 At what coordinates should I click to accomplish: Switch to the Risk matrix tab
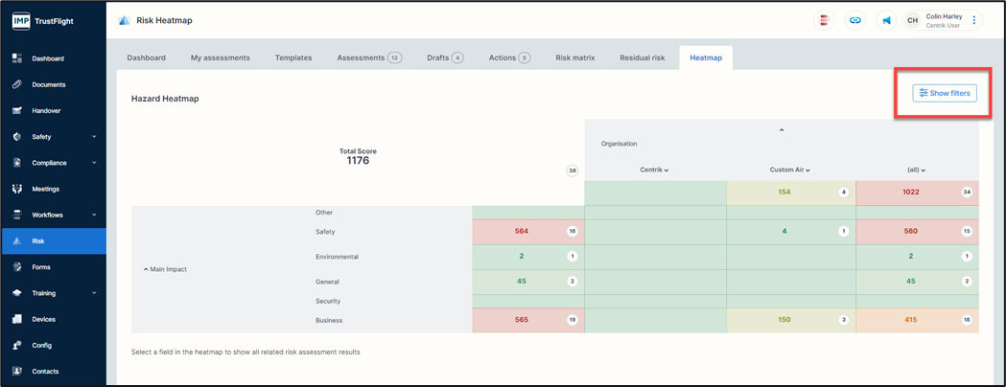tap(574, 57)
